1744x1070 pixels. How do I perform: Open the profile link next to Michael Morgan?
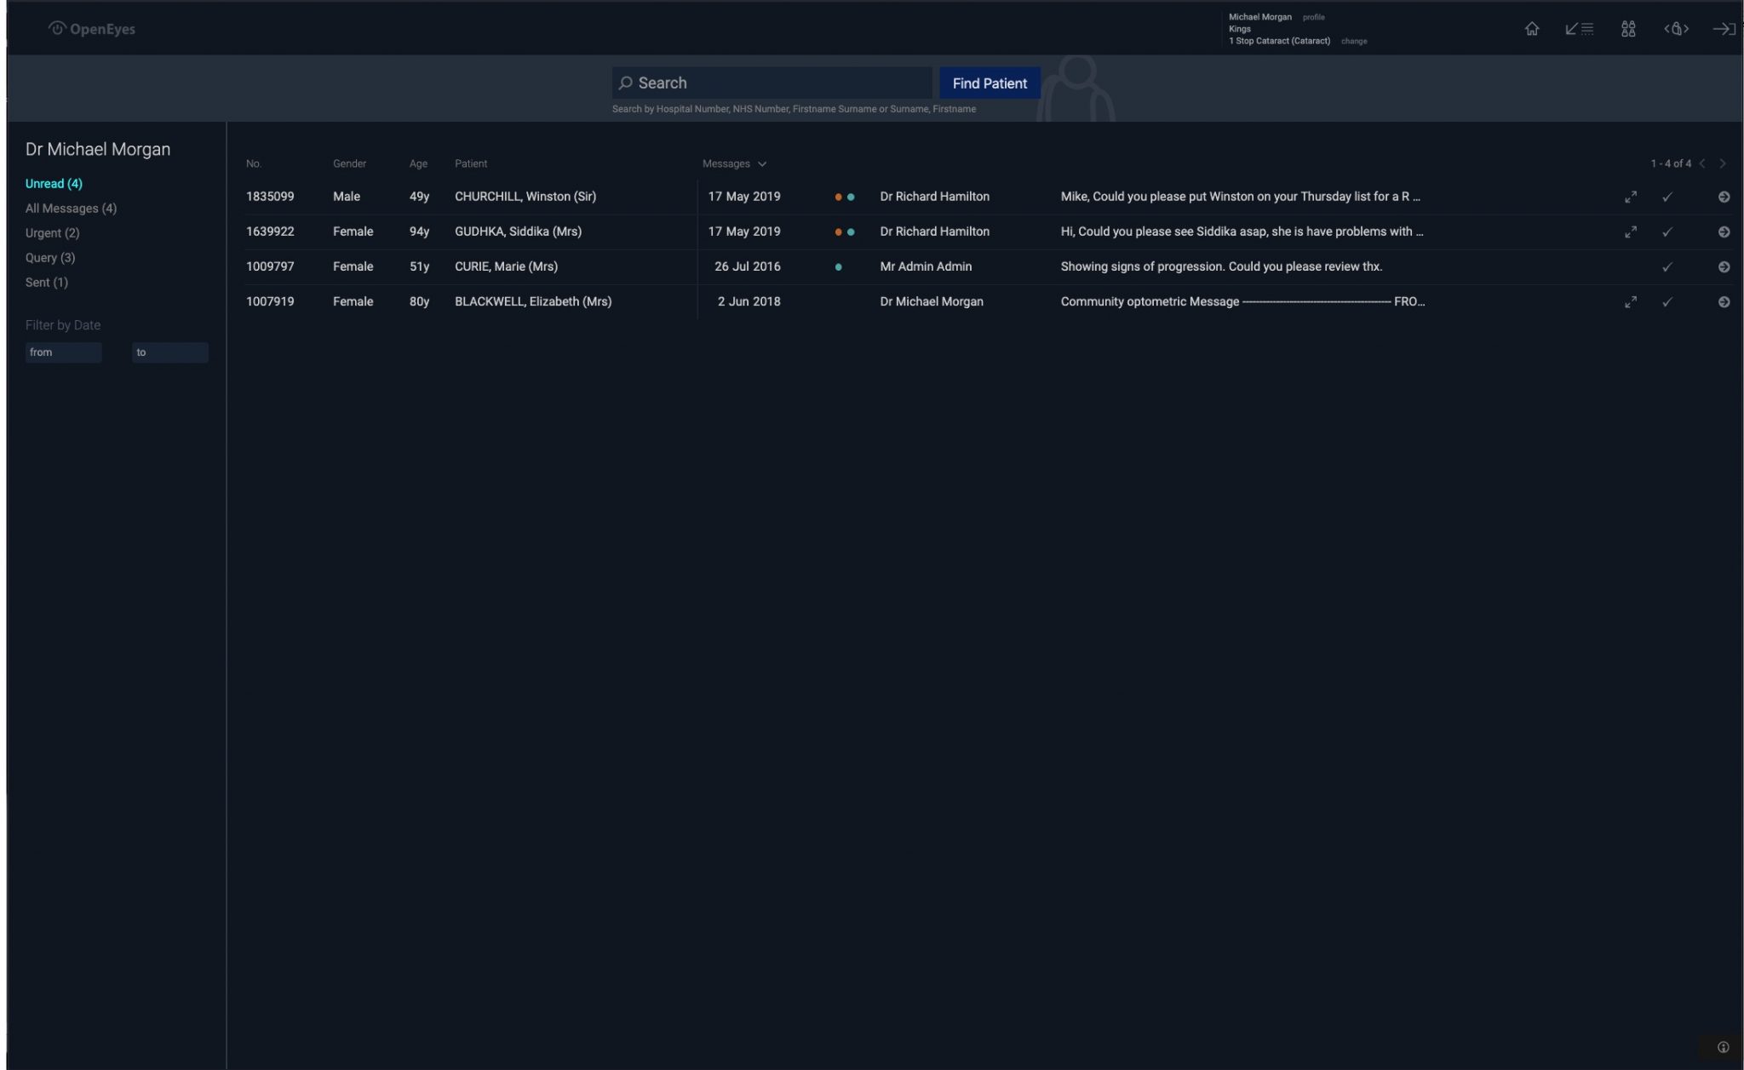tap(1313, 17)
